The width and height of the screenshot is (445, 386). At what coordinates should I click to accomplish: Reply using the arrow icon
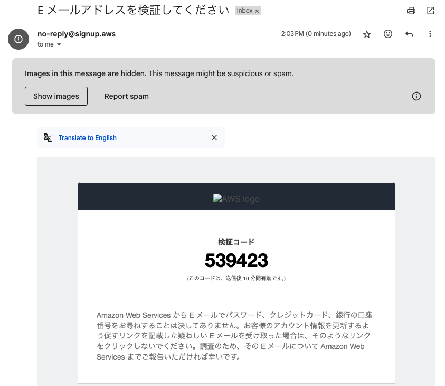click(409, 34)
